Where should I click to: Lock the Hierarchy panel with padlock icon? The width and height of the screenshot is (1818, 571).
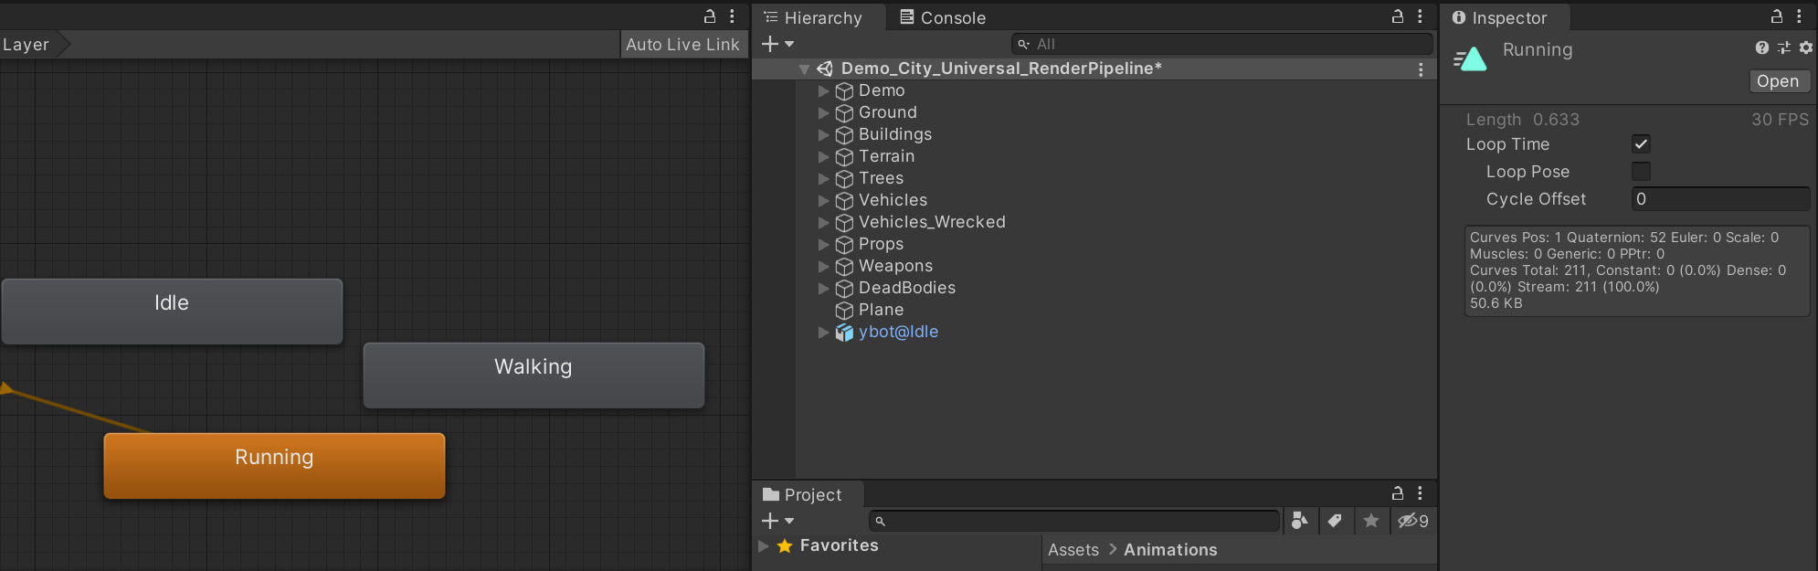[1398, 16]
